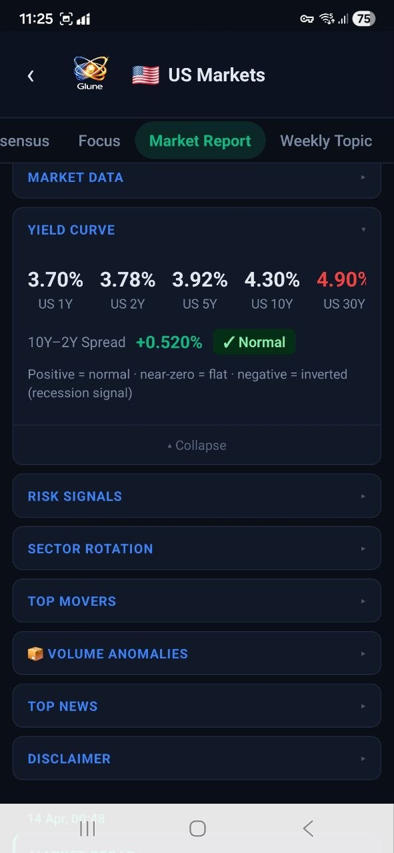The height and width of the screenshot is (853, 394).
Task: Tap the US 30Y rate shown in red
Action: coord(341,279)
